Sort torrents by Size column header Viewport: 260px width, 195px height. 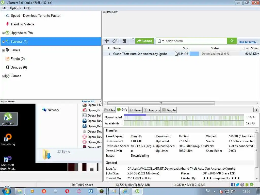click(x=185, y=48)
